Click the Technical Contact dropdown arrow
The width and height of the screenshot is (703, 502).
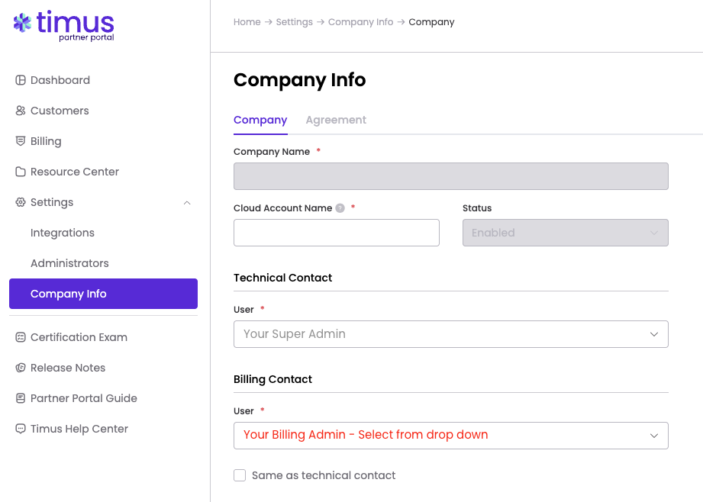pos(654,334)
